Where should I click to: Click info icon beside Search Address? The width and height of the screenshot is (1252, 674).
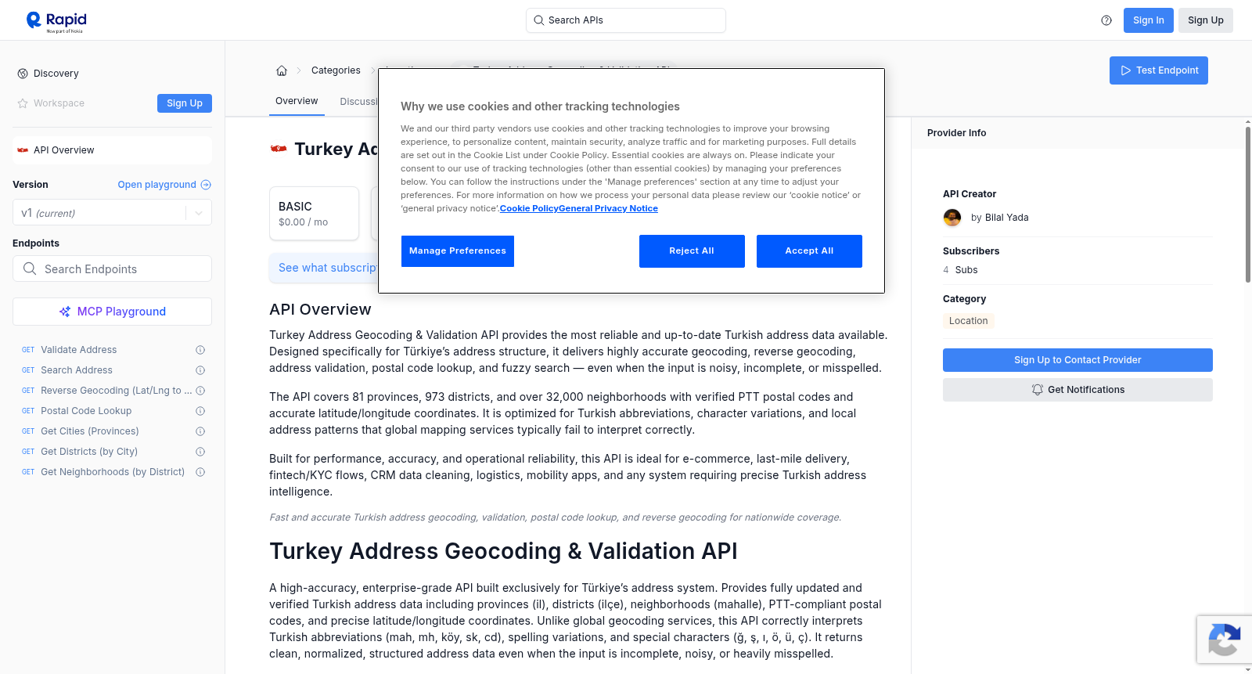click(200, 370)
